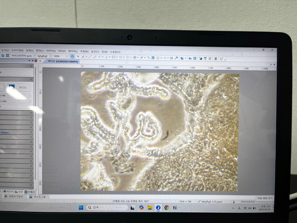This screenshot has width=297, height=223.
Task: Select the rectangle measurement tool
Action: (113, 57)
